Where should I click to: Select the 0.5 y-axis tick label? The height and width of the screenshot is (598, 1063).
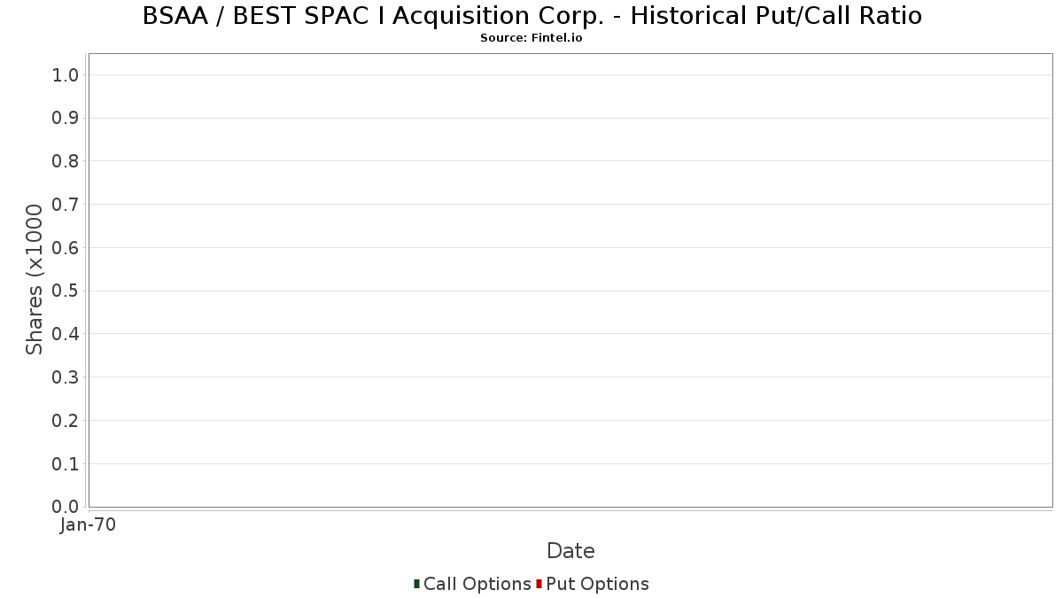tap(66, 291)
